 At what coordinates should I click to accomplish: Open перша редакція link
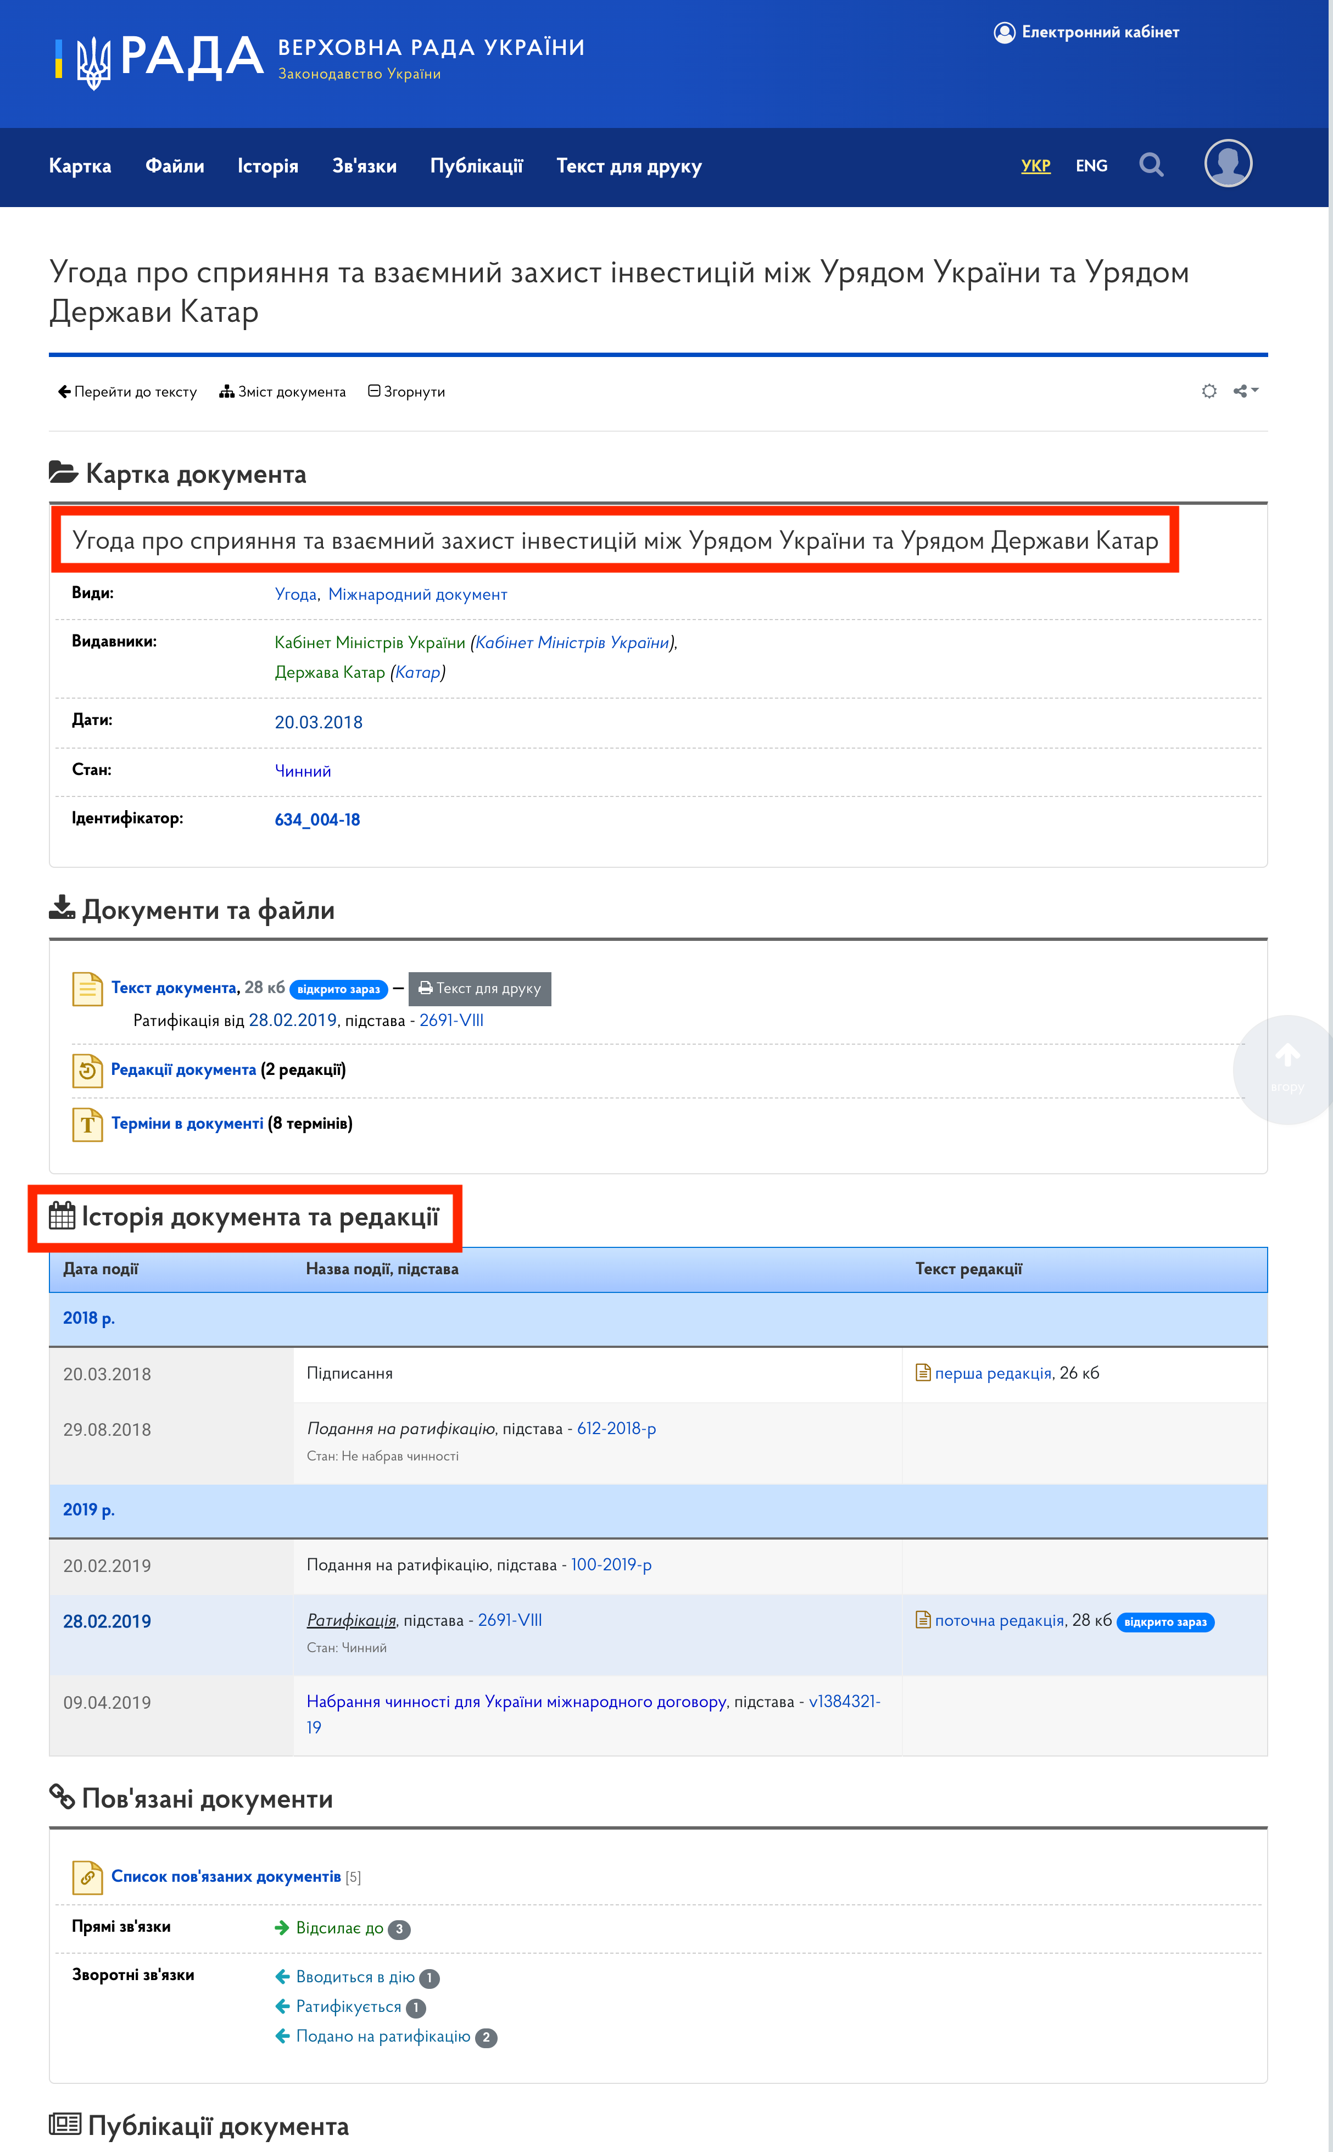[x=992, y=1374]
